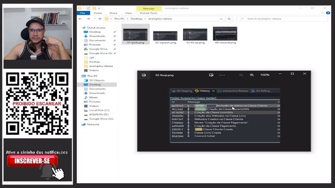Select the Picture Tools tab
335x188 pixels.
(149, 13)
